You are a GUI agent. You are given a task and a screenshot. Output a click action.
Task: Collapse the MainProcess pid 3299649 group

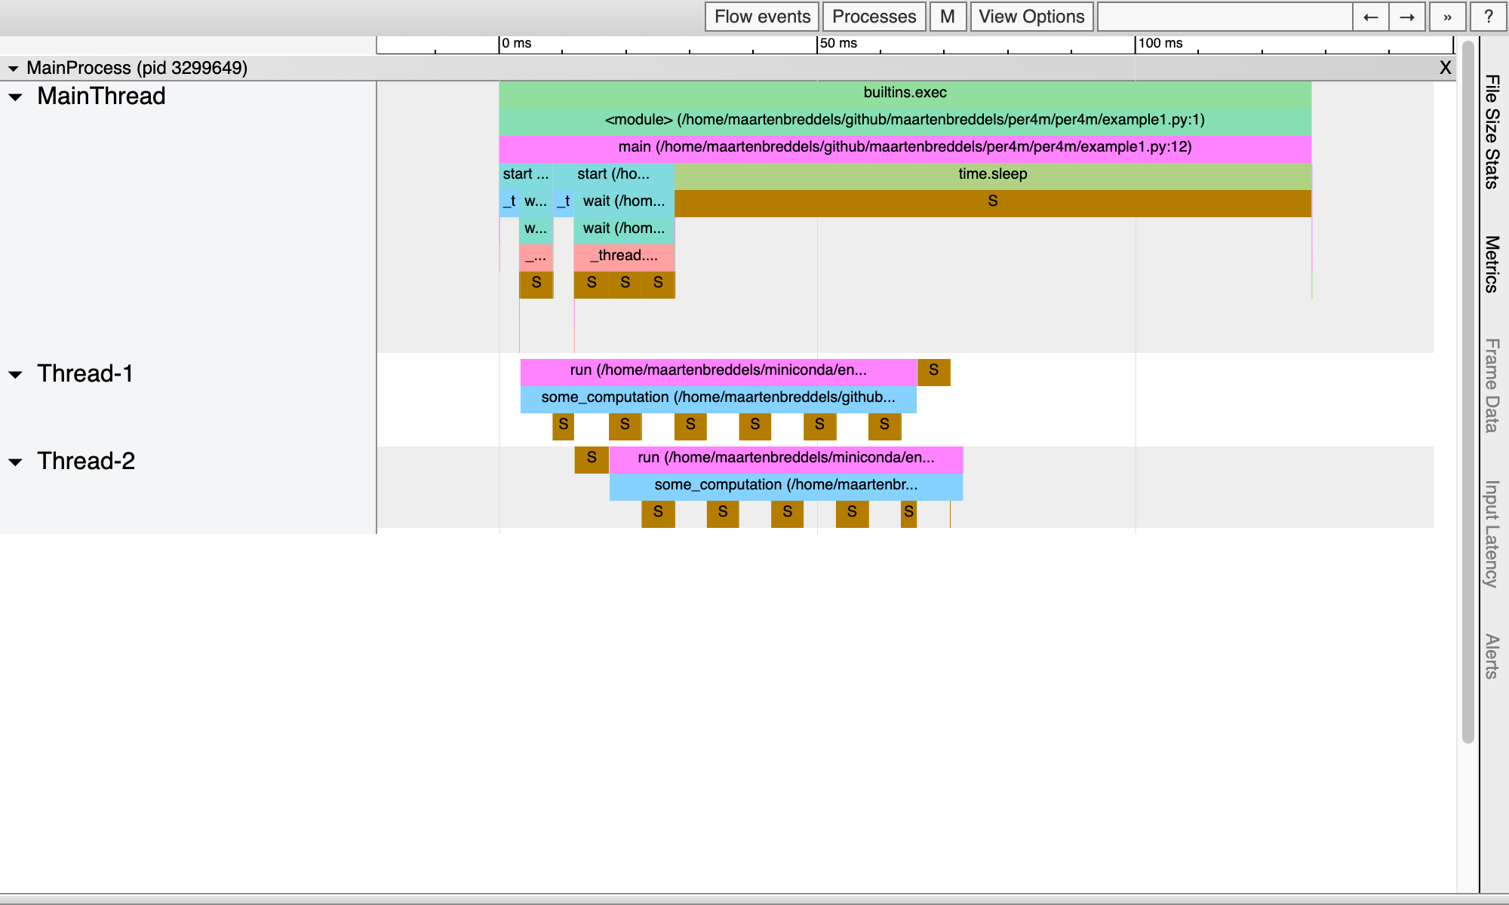[x=13, y=69]
